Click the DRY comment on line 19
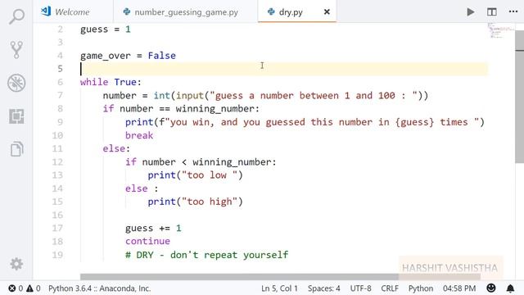The width and height of the screenshot is (524, 295). pos(206,255)
